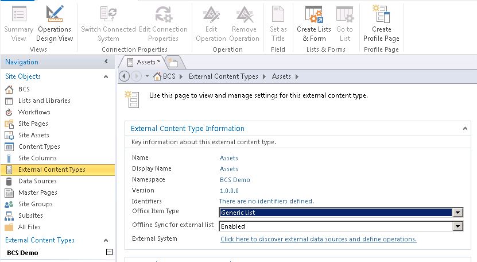Open Summary View in ribbon

(x=18, y=24)
